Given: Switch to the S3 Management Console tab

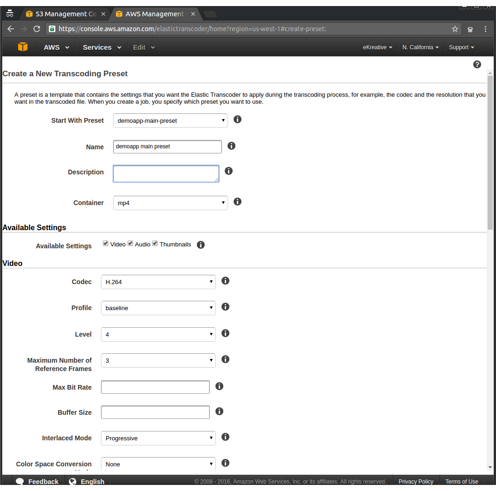Looking at the screenshot, I should point(65,14).
